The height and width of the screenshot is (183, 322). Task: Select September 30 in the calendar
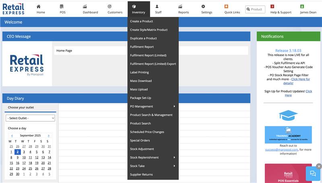[x=18, y=174]
